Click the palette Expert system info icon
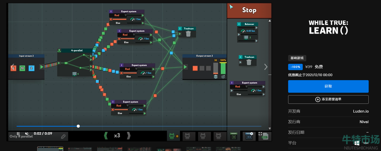381x151 pixels. coord(232,83)
